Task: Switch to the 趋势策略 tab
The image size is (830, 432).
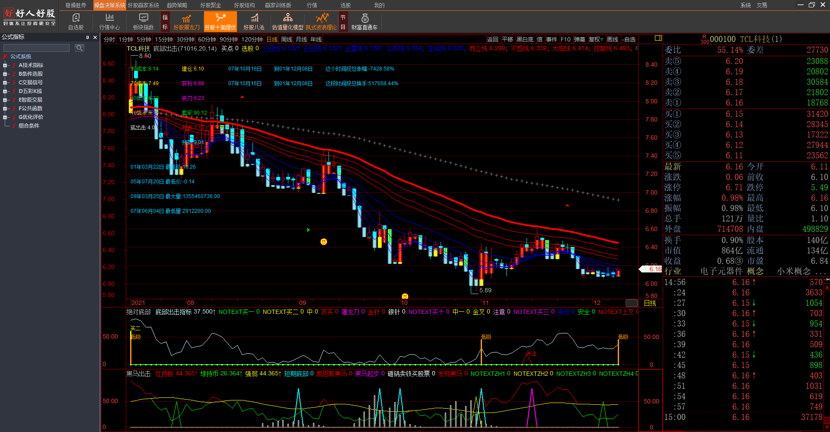Action: [177, 5]
